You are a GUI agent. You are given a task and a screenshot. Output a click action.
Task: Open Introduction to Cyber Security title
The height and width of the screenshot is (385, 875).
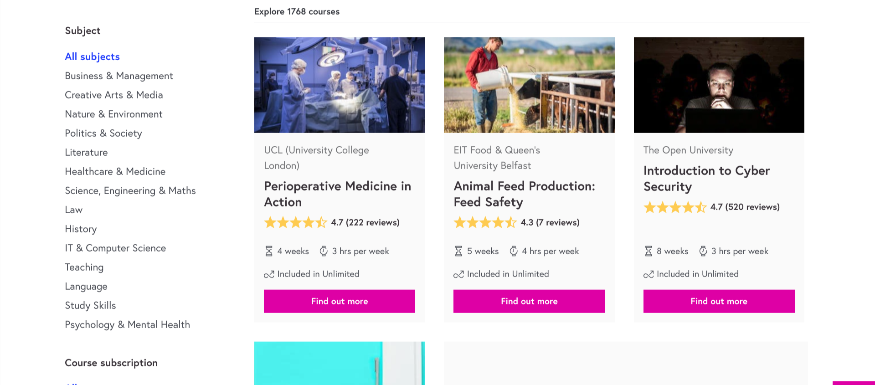(x=706, y=179)
